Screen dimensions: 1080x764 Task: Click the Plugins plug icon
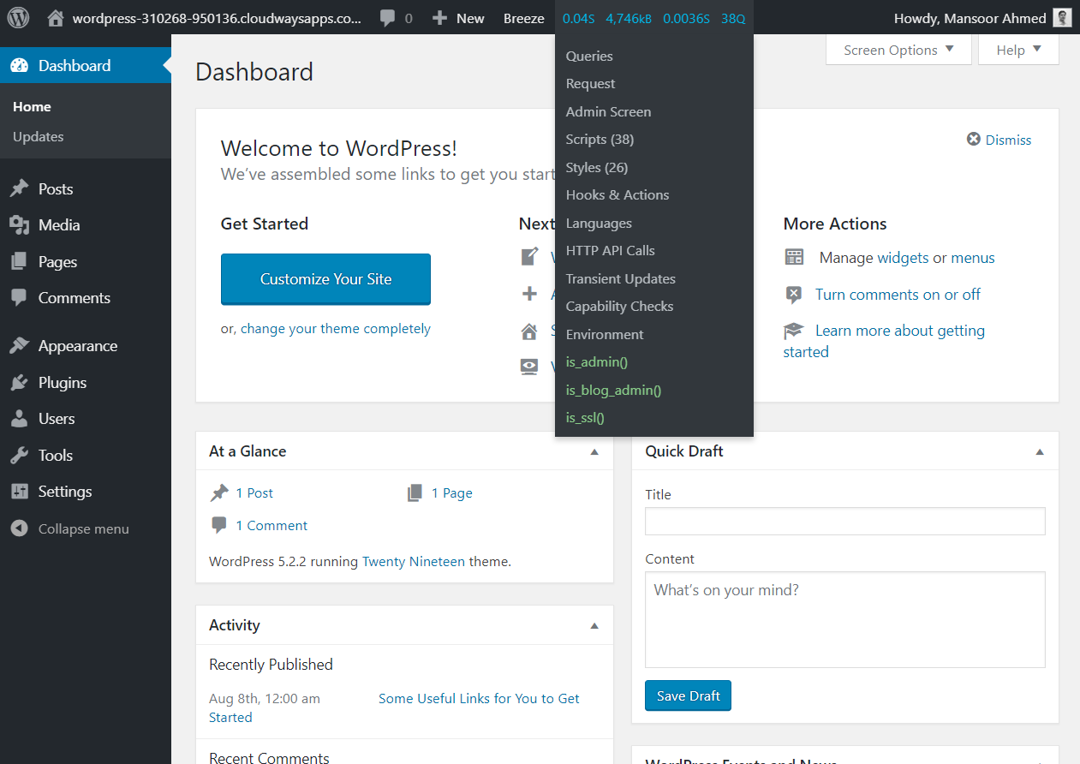19,383
